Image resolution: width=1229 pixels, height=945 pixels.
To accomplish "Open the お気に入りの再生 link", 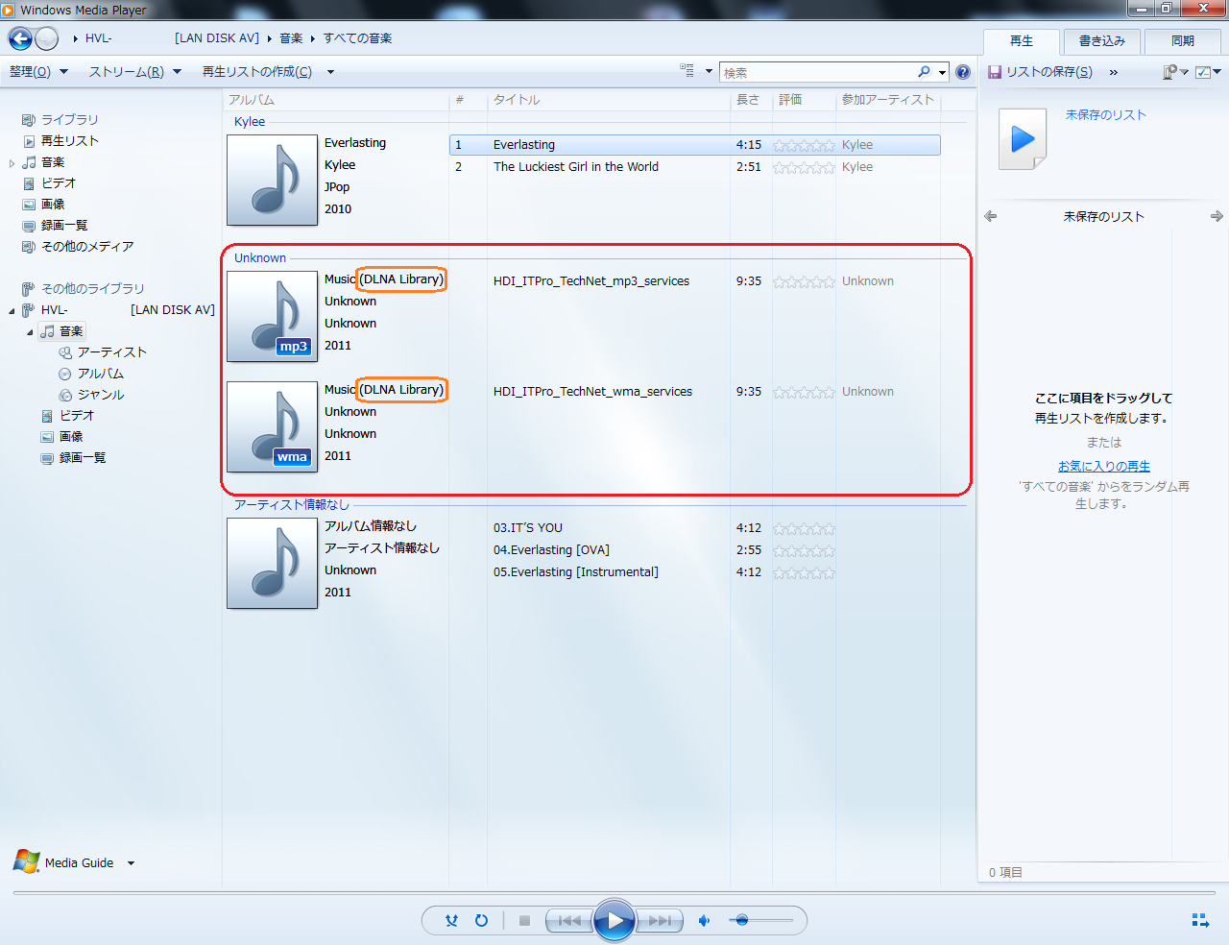I will (x=1104, y=466).
